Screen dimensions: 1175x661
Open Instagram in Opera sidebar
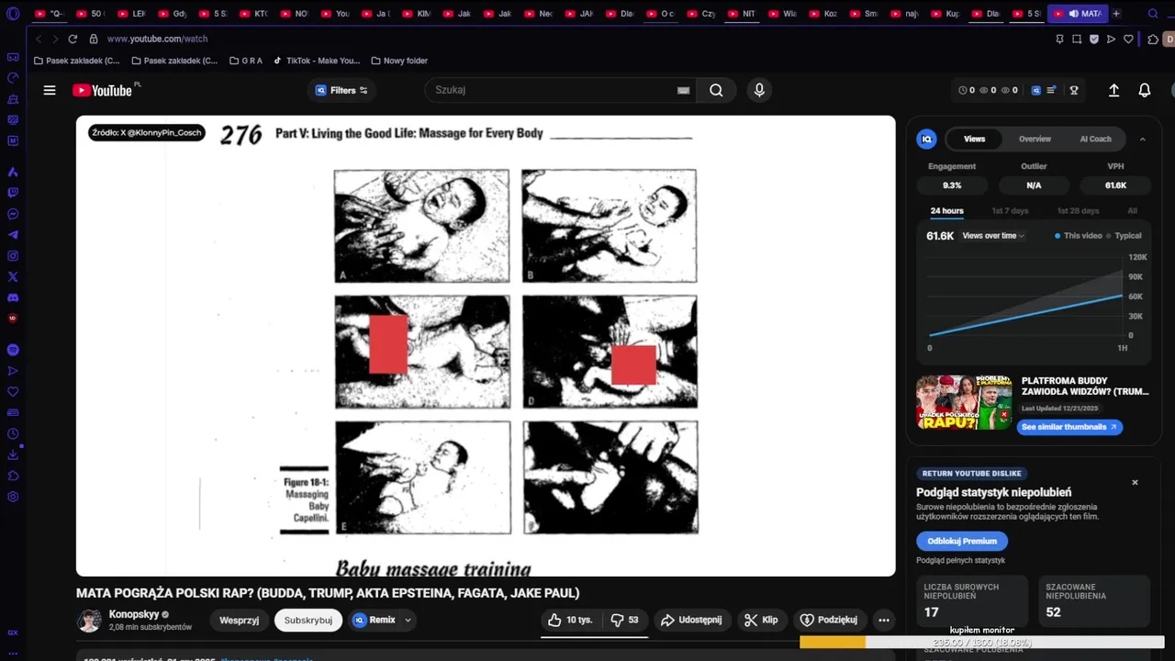[x=13, y=256]
